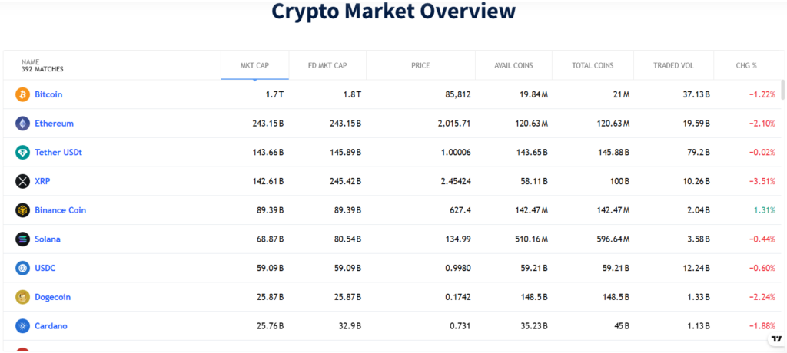787x353 pixels.
Task: Sort by FD MKT CAP column
Action: pos(327,65)
